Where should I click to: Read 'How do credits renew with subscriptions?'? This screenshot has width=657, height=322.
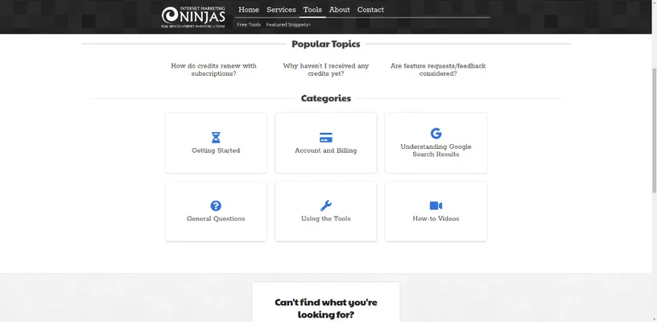pyautogui.click(x=214, y=69)
